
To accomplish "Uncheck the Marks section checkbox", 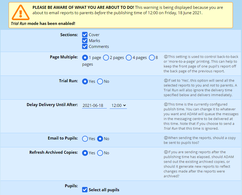I will coord(85,40).
